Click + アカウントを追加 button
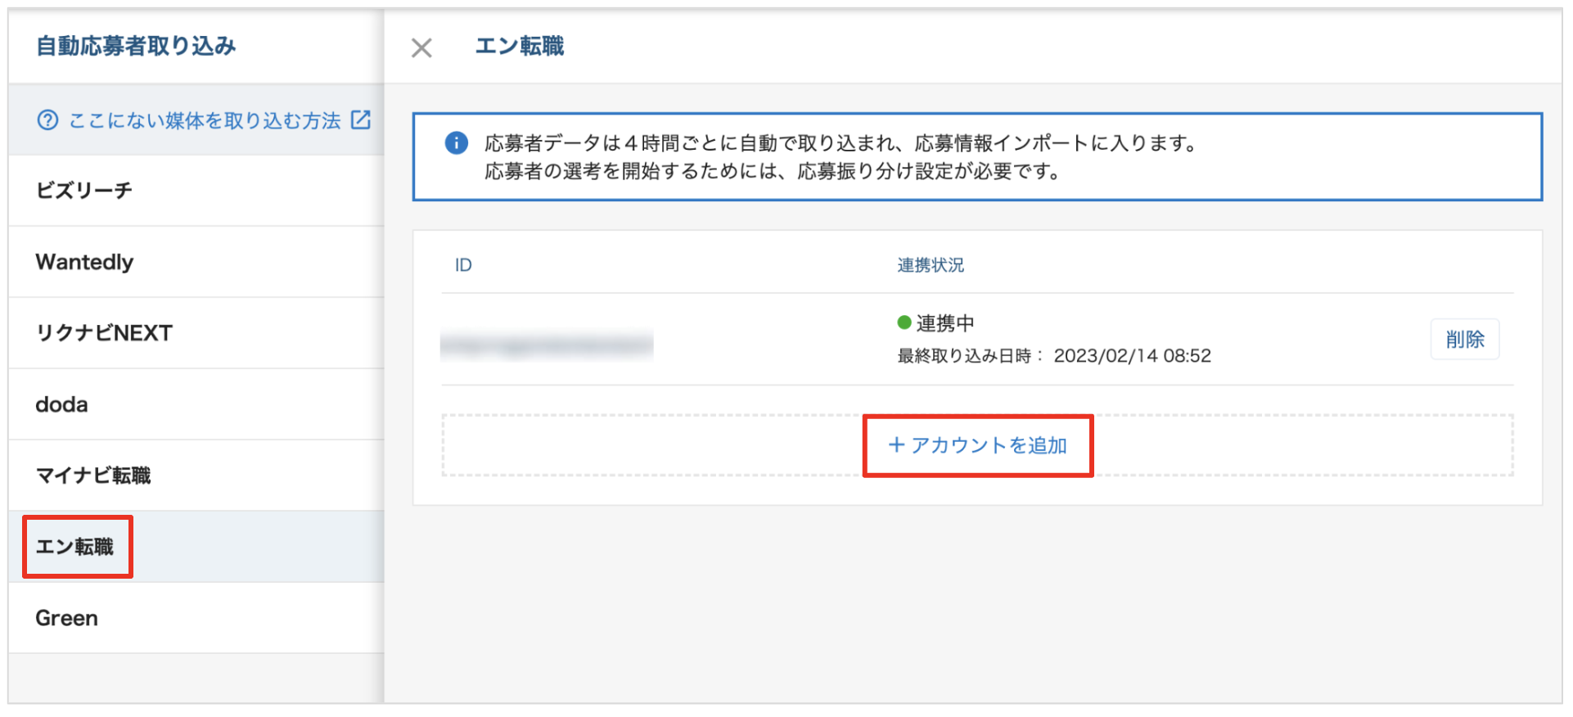The image size is (1573, 717). [x=978, y=445]
